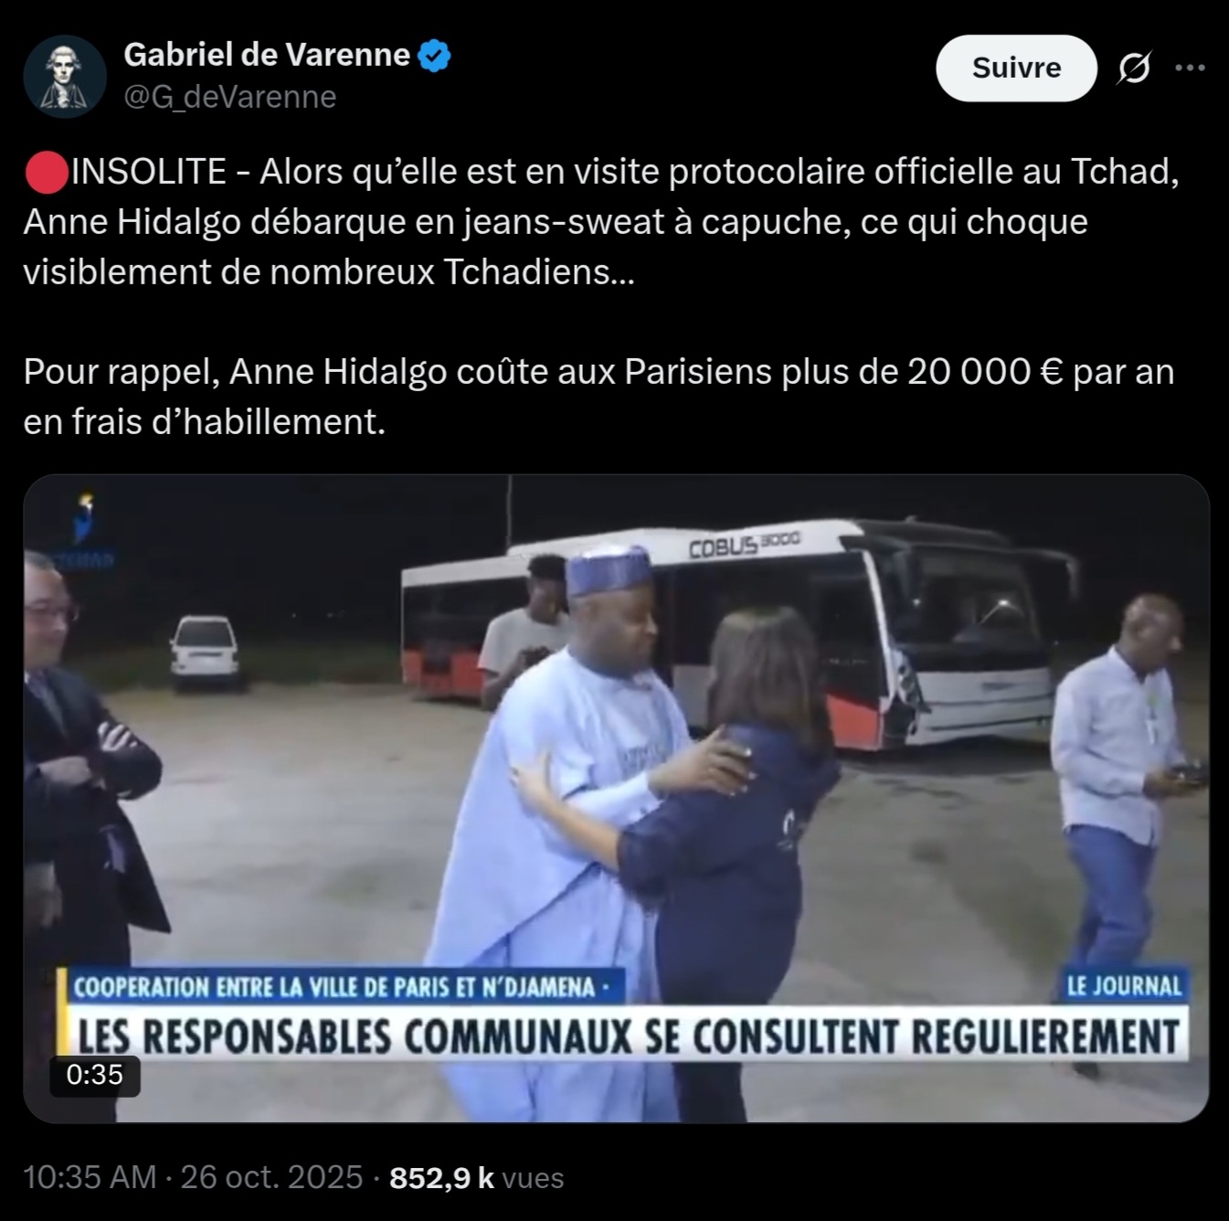Click the RESPONSABLES COMMUNAUX headline banner
The height and width of the screenshot is (1221, 1229).
pos(629,1035)
